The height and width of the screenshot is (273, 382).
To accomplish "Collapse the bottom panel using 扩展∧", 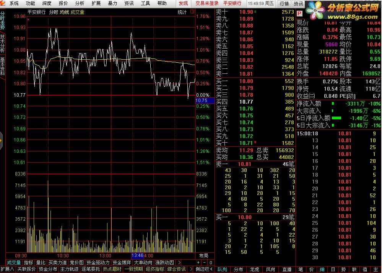I will [7, 269].
